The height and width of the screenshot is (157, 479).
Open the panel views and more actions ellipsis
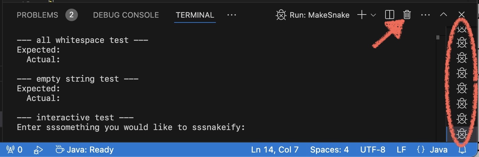pos(425,15)
